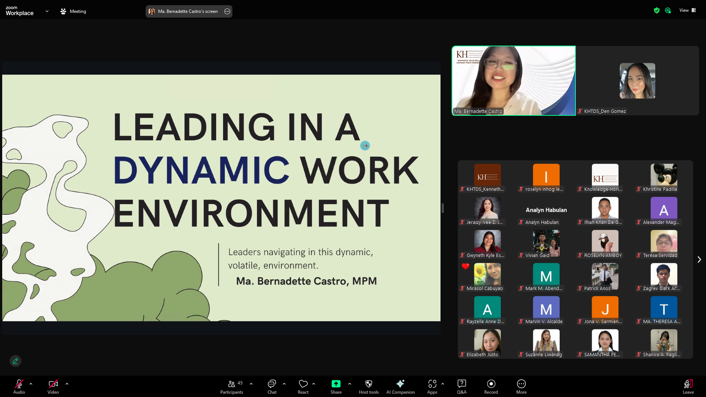Screen dimensions: 706x397
Task: Open the Participants list icon
Action: pos(231,384)
